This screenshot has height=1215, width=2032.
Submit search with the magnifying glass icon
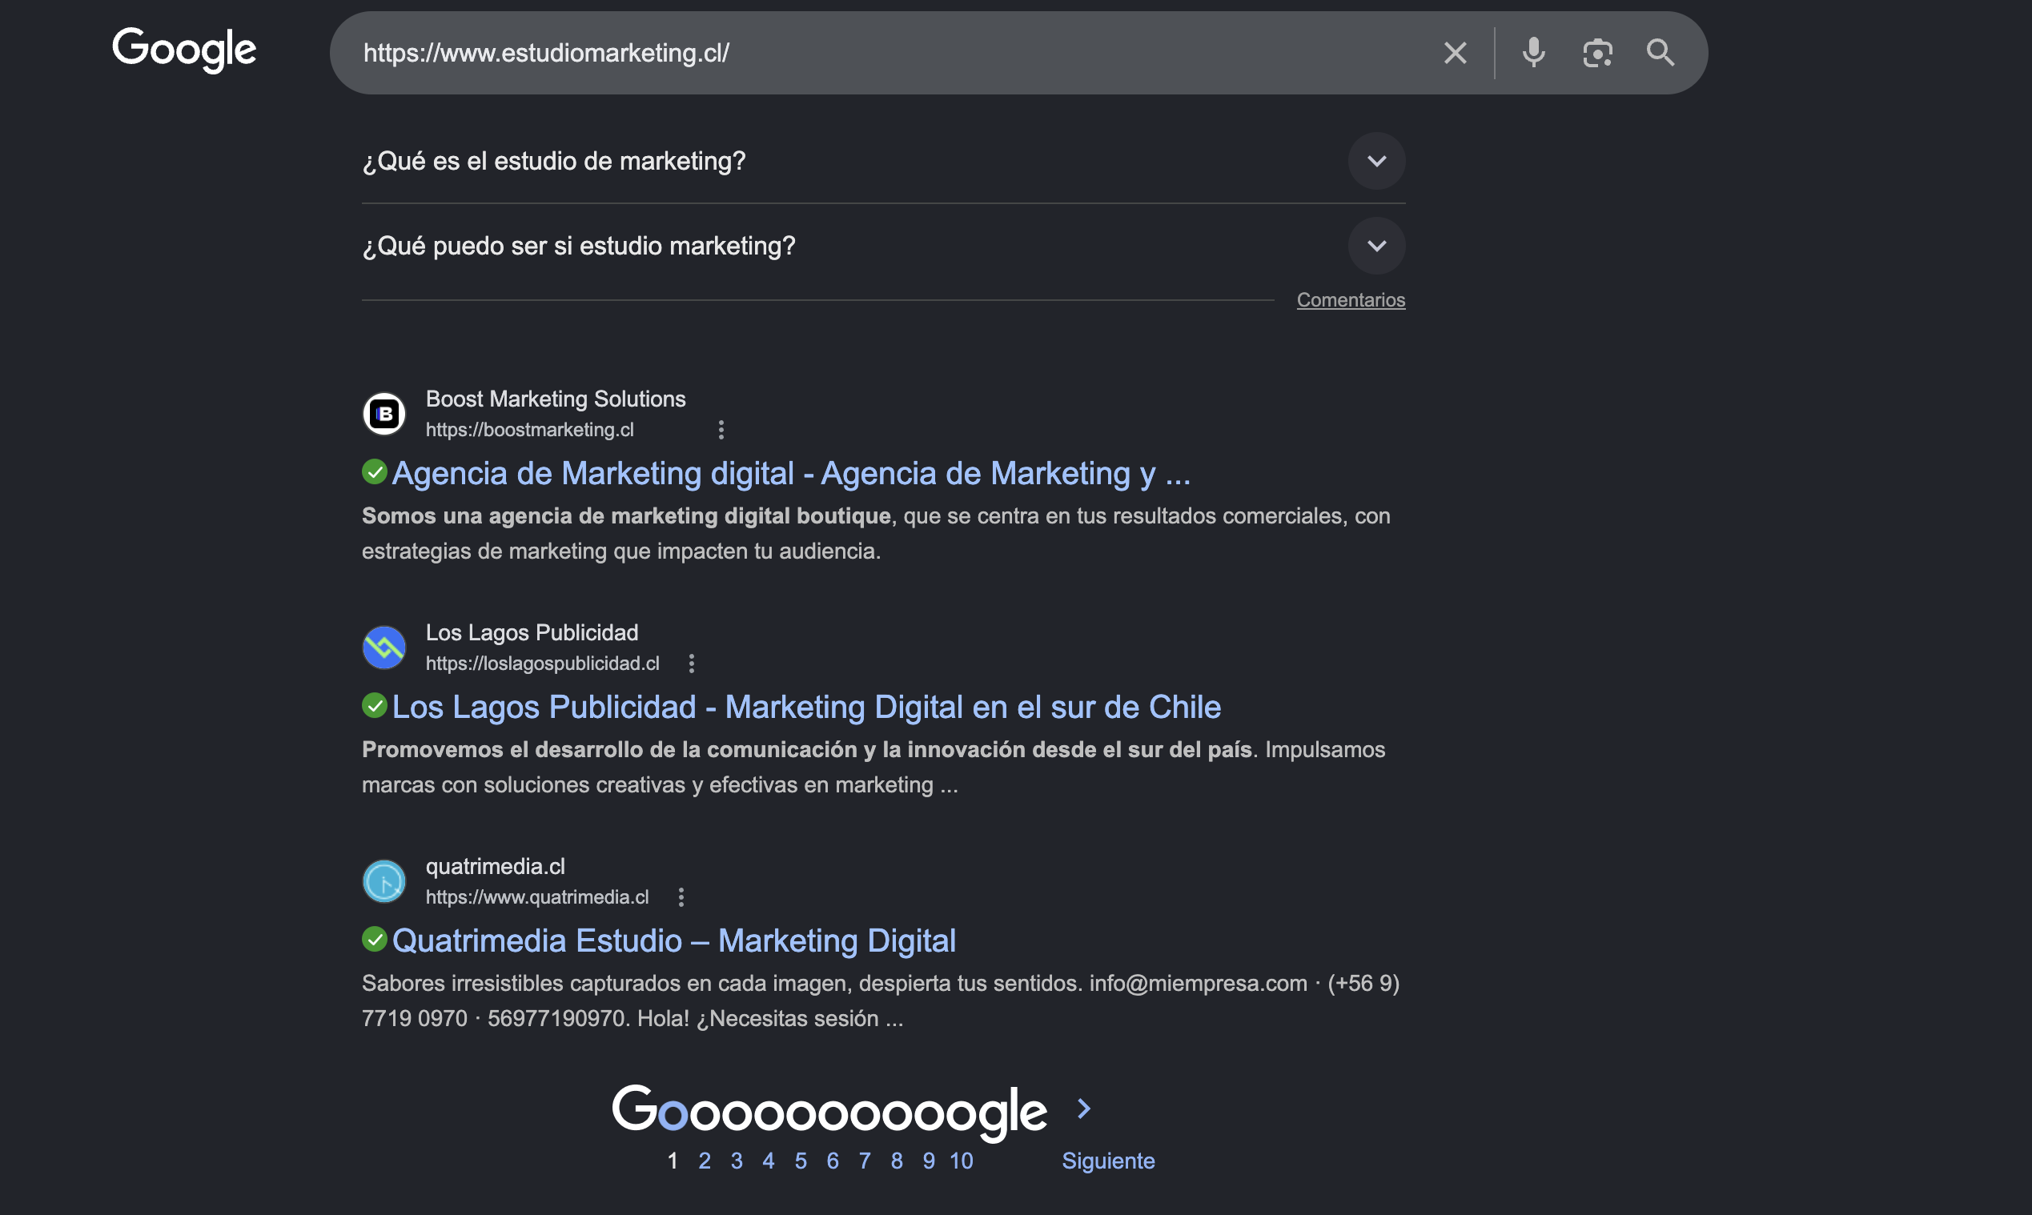[x=1661, y=52]
